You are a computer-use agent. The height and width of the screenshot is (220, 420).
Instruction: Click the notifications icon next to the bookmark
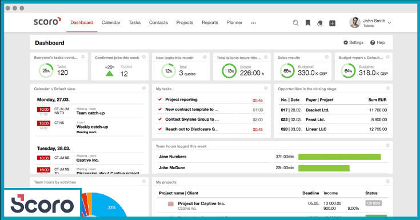point(319,23)
